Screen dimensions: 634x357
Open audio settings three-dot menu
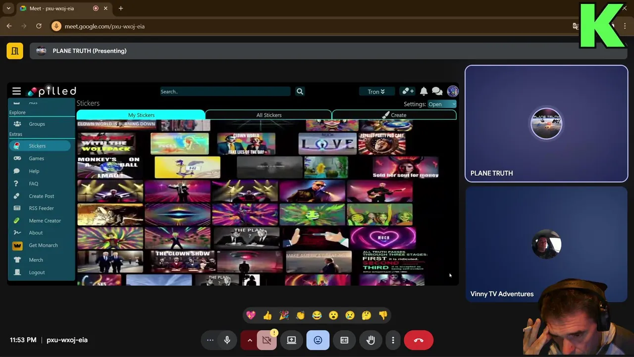coord(210,340)
